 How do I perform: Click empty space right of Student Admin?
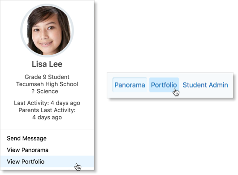[x=230, y=85]
